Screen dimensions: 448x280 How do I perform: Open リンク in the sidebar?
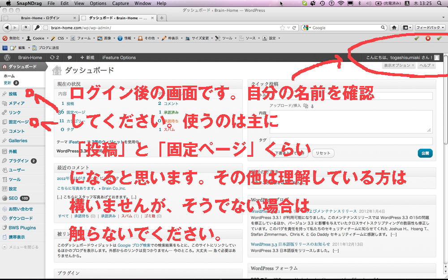[x=15, y=112]
